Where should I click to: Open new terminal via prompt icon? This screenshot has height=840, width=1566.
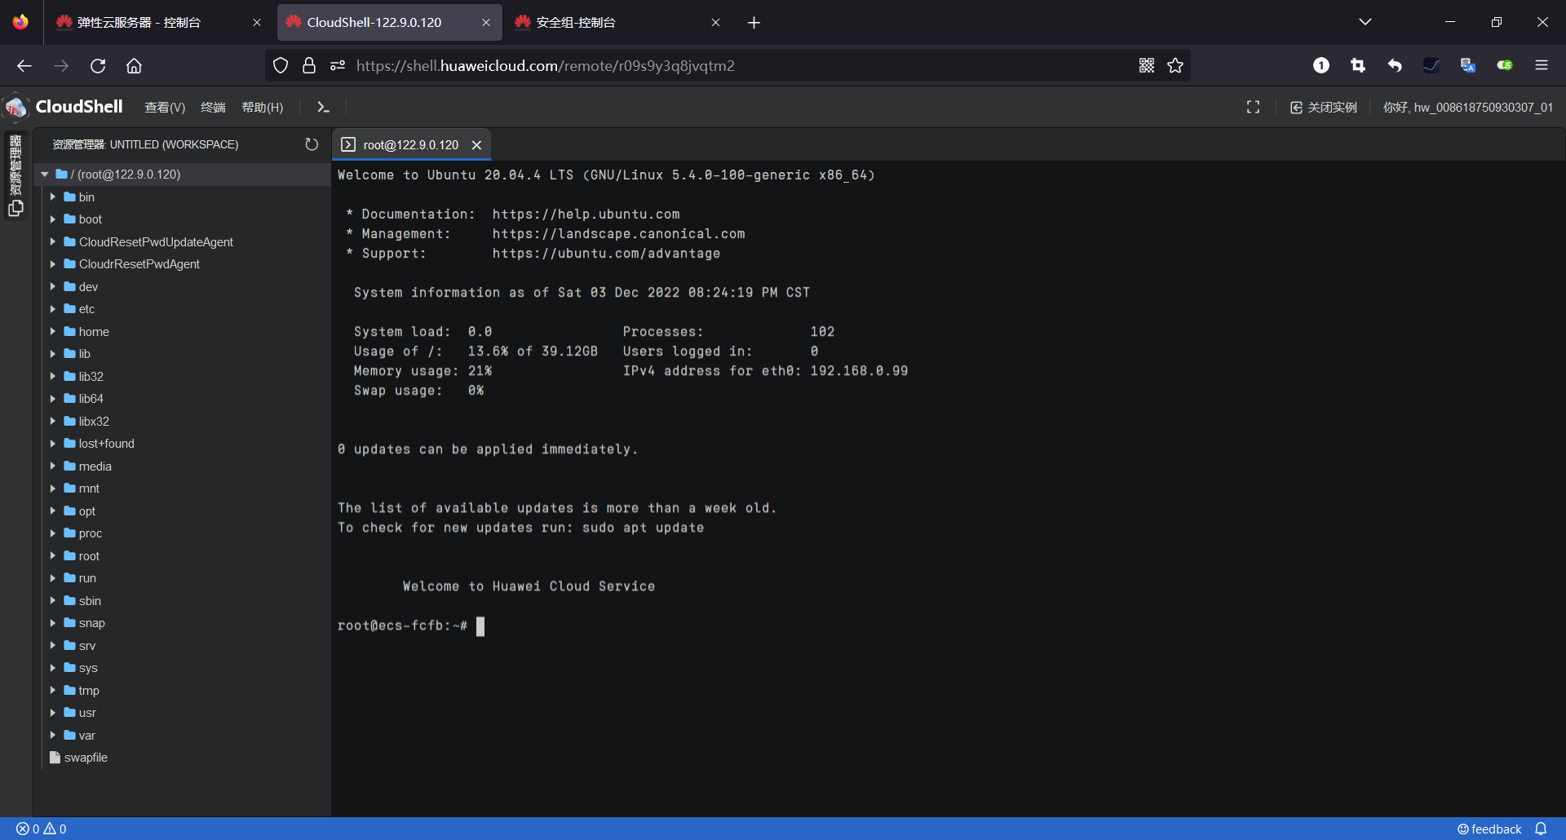pyautogui.click(x=323, y=107)
